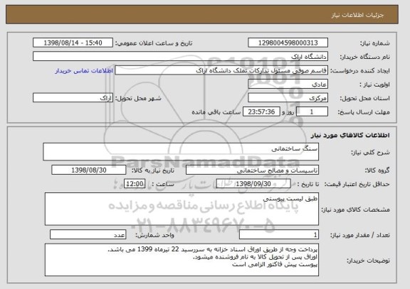
Task: Click the unit of measure field عدد
Action: point(88,235)
